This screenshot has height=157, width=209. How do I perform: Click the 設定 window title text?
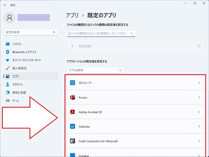13,5
